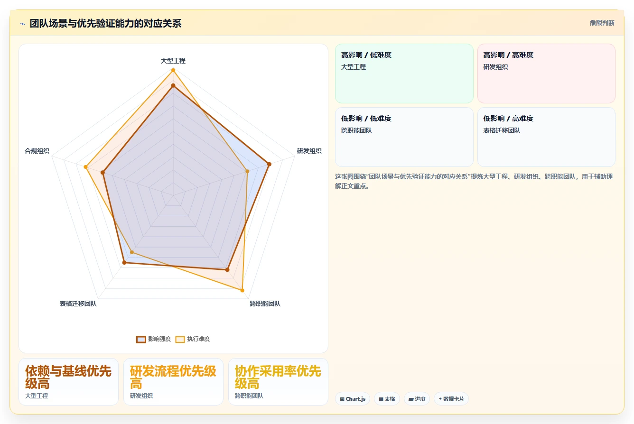Click the 象限判断 label in header
Image resolution: width=634 pixels, height=424 pixels.
[x=602, y=23]
